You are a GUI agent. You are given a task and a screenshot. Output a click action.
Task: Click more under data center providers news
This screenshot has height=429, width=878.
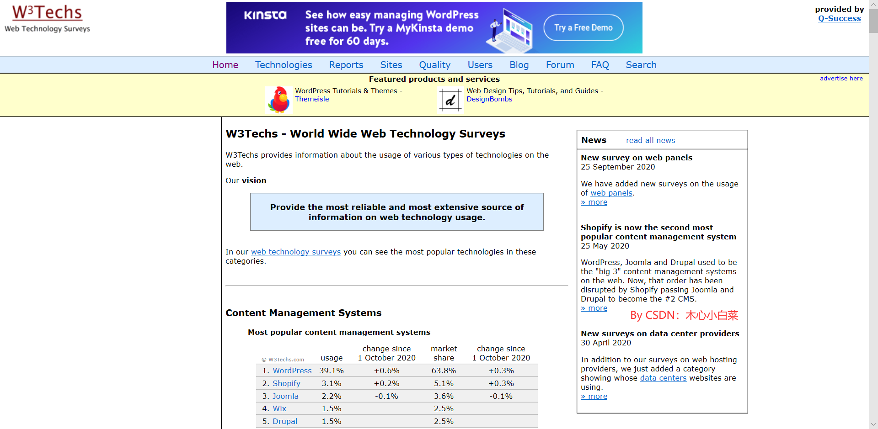tap(594, 396)
